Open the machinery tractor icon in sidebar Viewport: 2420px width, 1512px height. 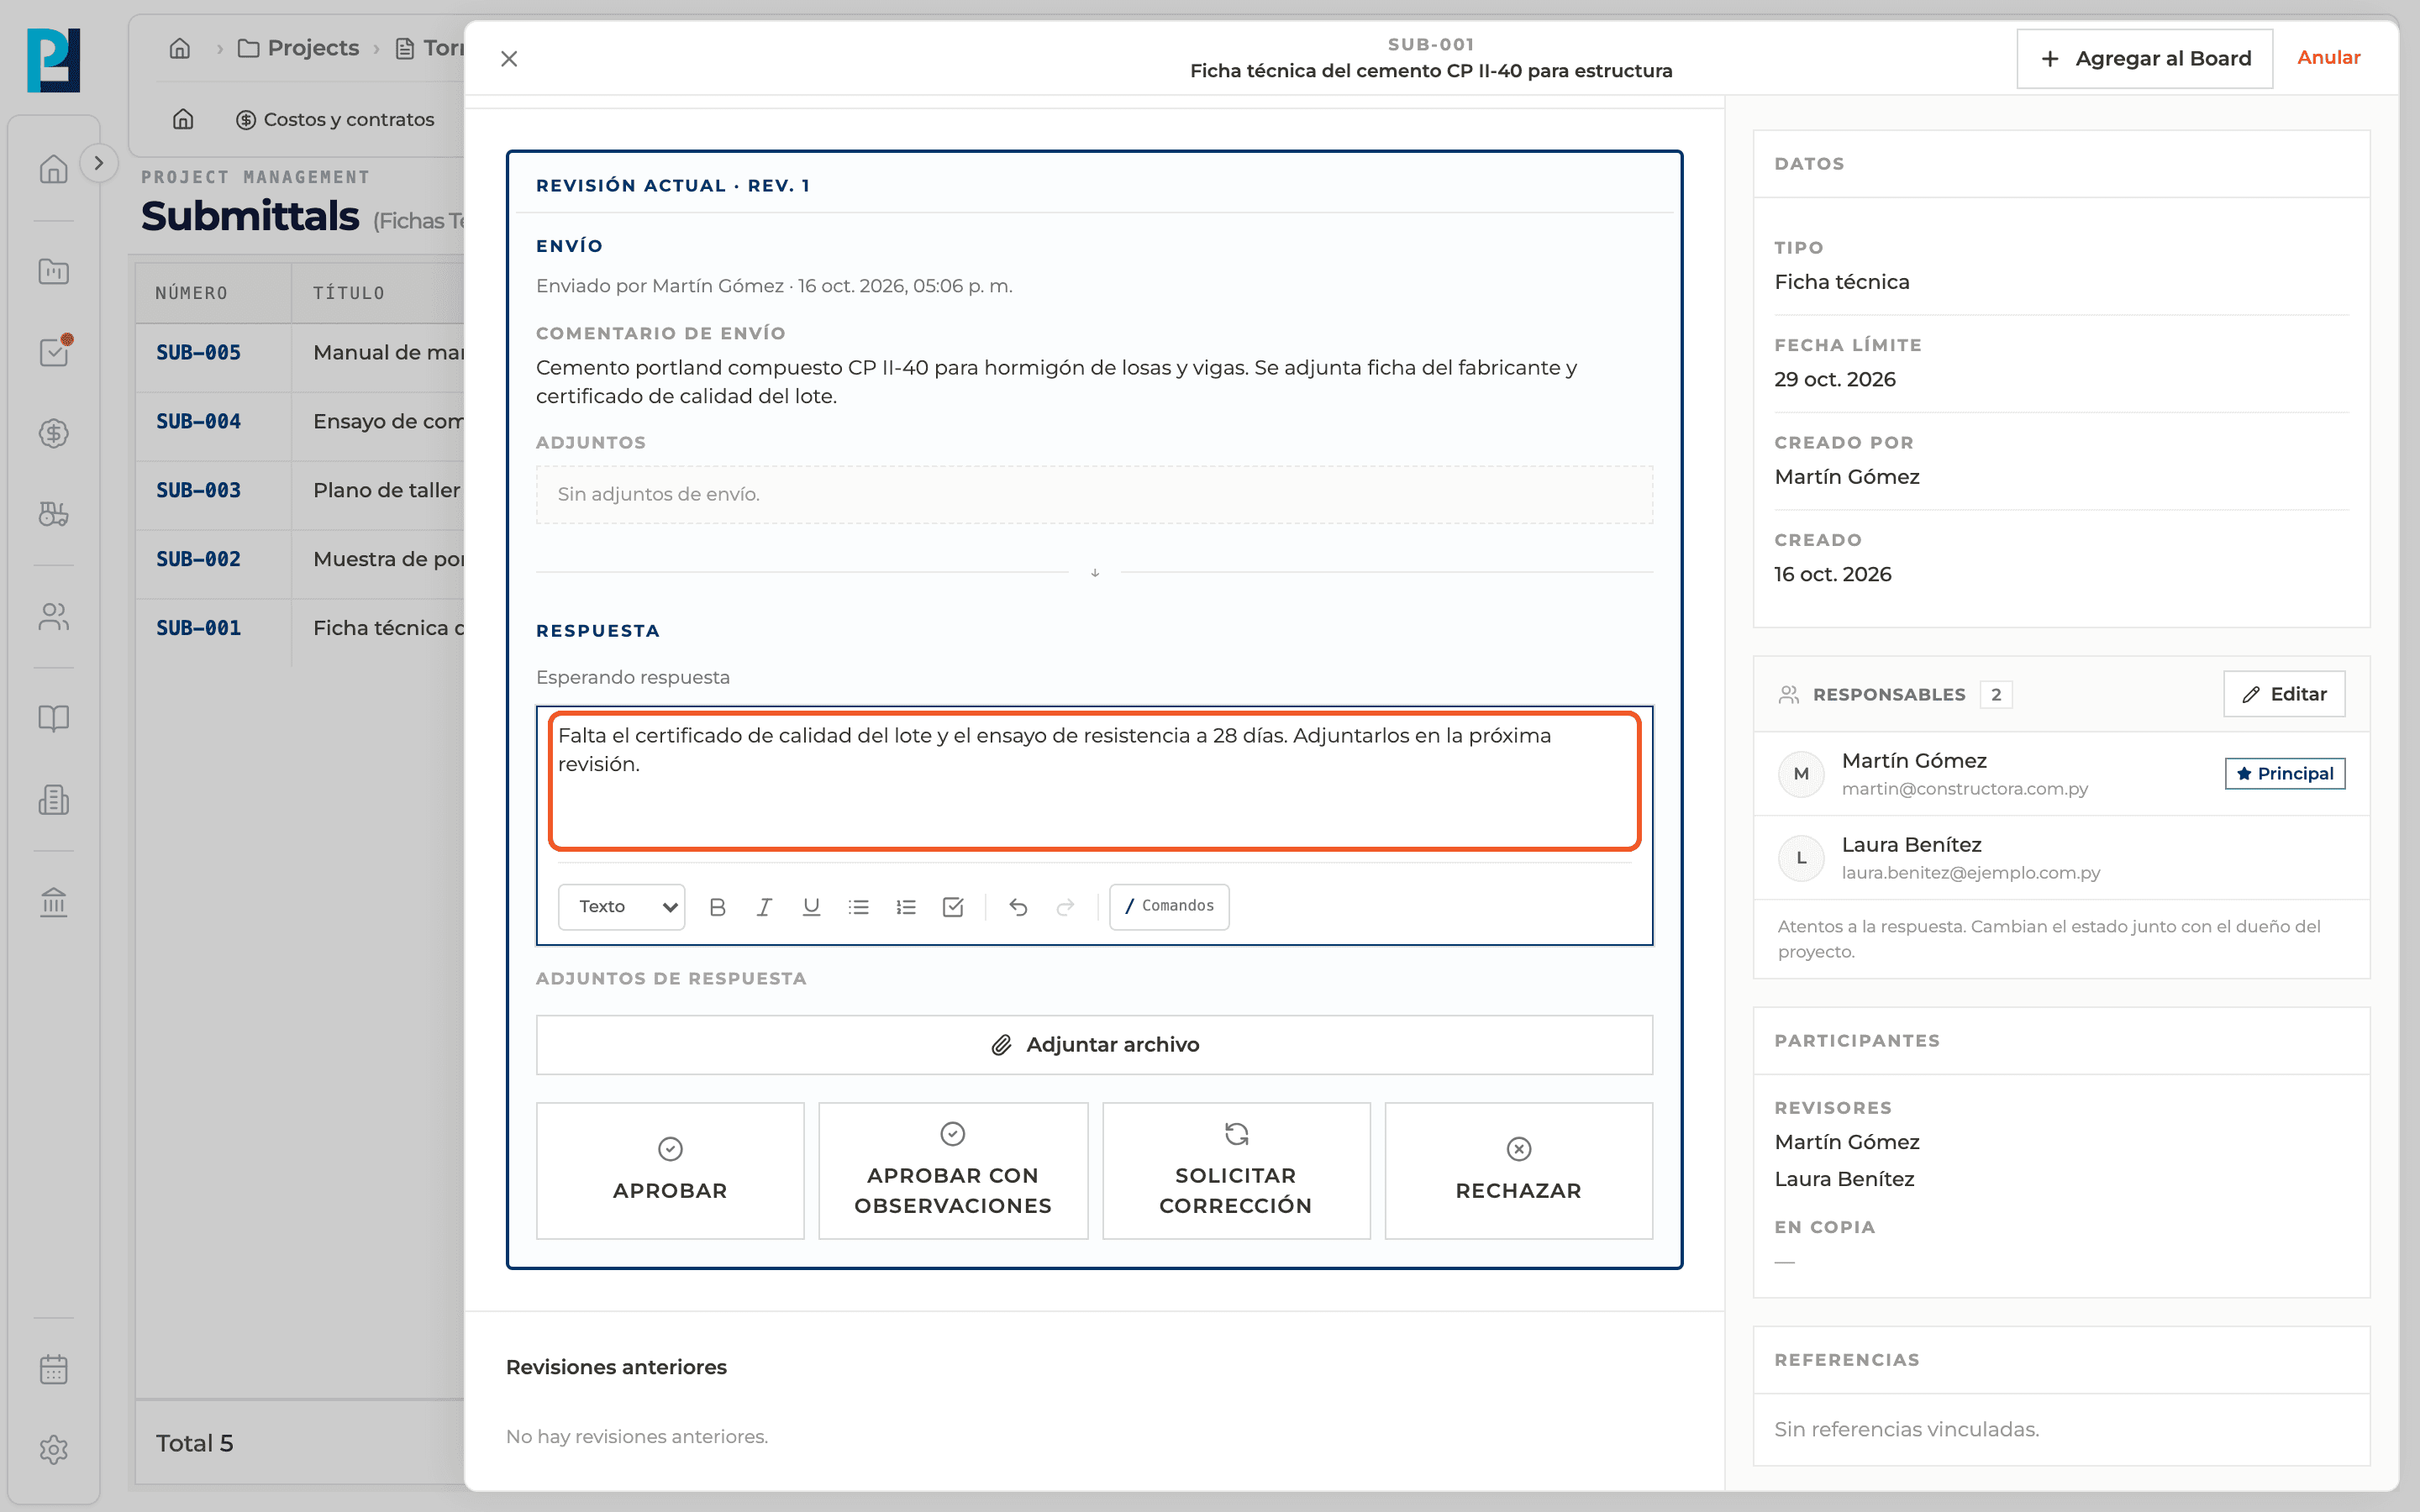point(54,514)
